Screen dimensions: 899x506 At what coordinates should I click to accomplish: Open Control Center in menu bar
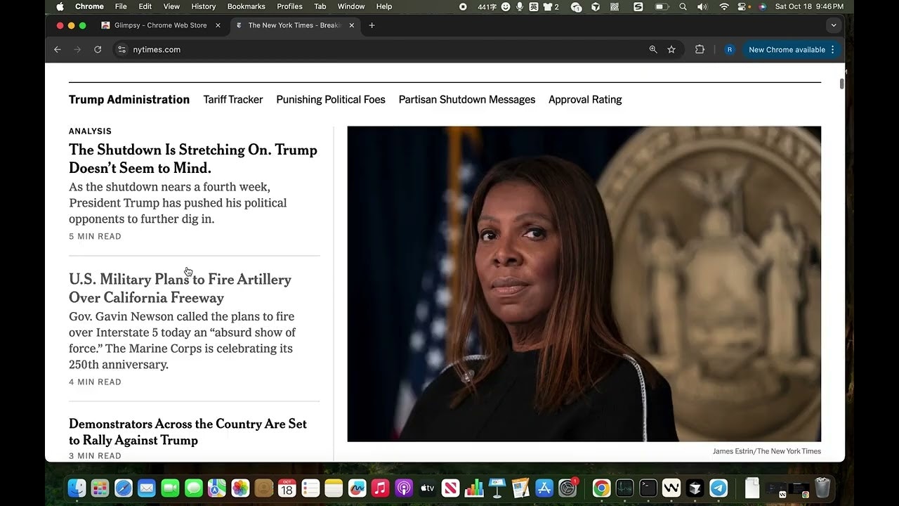(743, 6)
